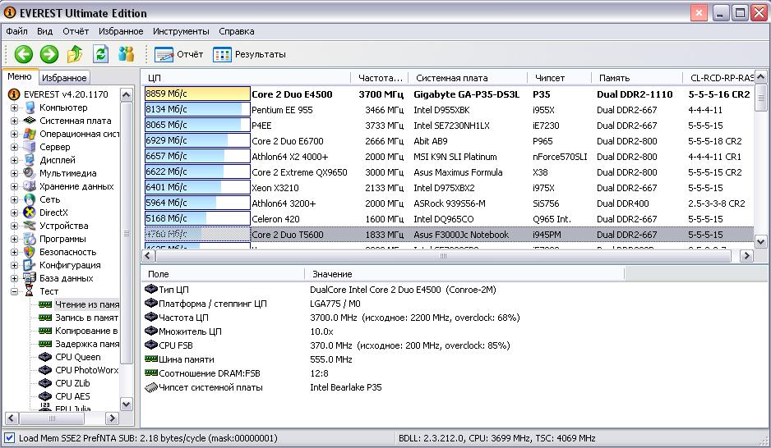Screen dimensions: 771x448
Task: Select the DirectX icon in the tree
Action: pos(30,213)
